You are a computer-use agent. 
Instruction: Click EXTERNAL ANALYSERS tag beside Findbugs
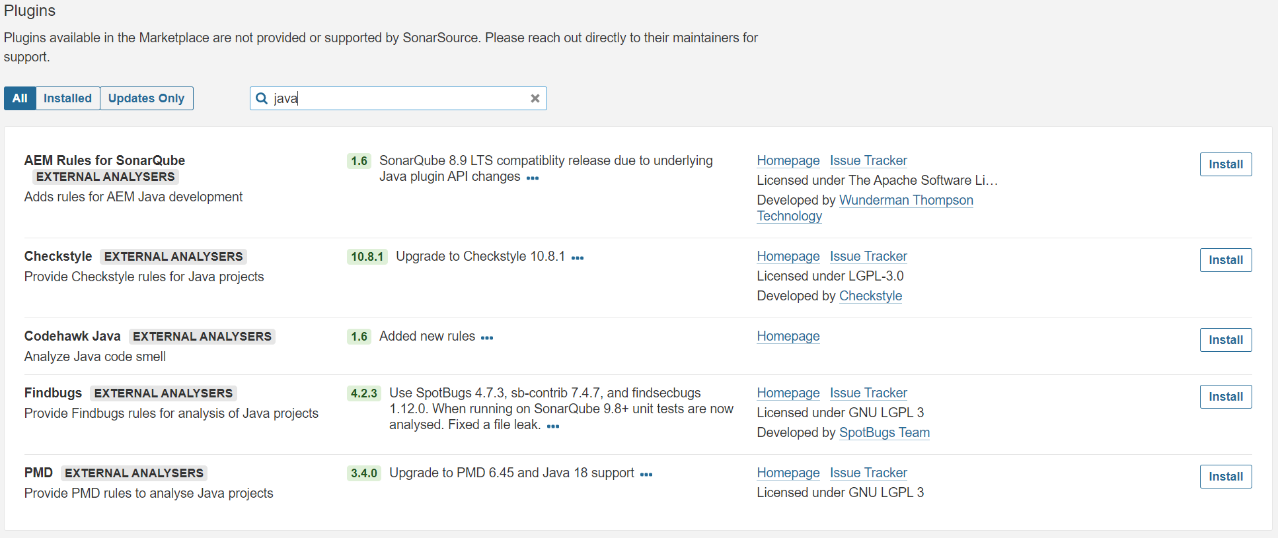point(163,393)
